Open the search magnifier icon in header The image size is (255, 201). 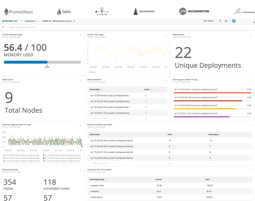point(220,21)
